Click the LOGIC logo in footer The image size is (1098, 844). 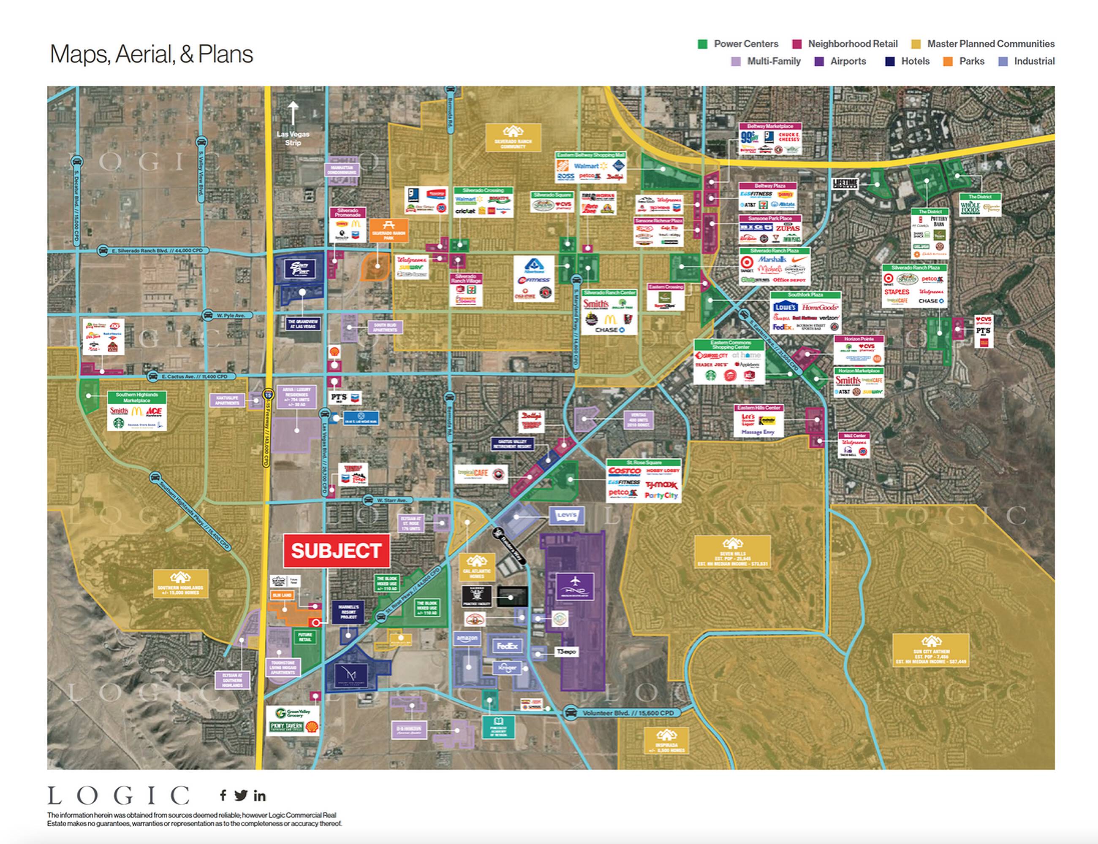[119, 796]
